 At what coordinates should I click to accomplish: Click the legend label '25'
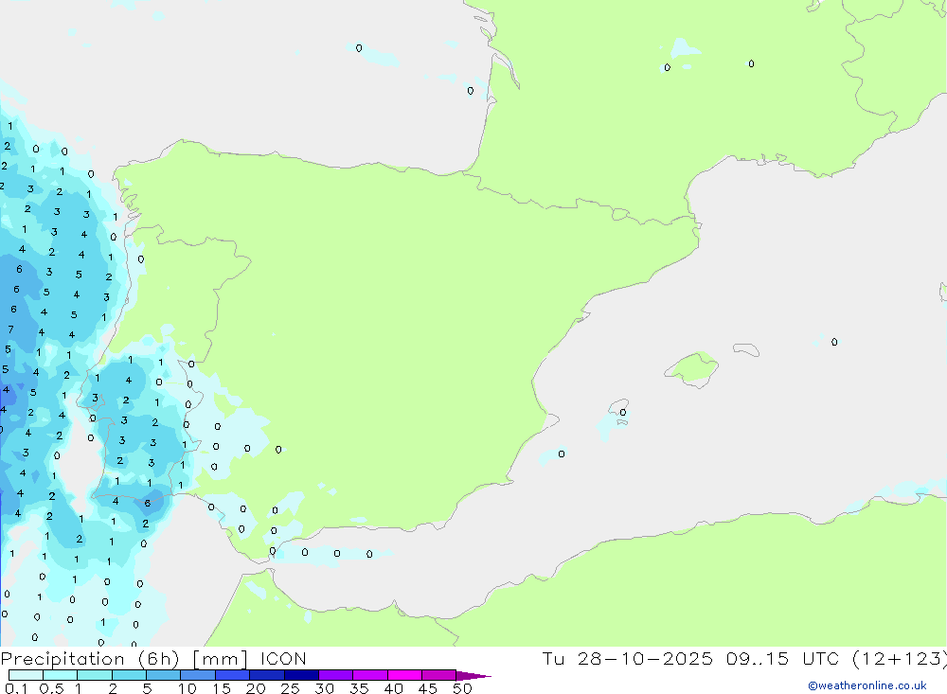coord(290,688)
